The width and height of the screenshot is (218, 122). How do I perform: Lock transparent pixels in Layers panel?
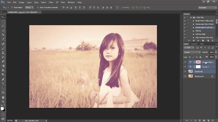coord(190,57)
